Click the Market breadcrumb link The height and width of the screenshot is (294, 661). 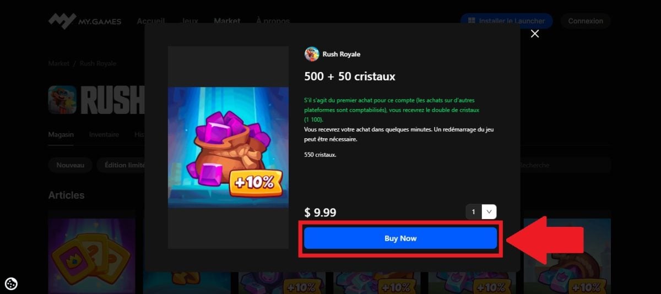[59, 63]
